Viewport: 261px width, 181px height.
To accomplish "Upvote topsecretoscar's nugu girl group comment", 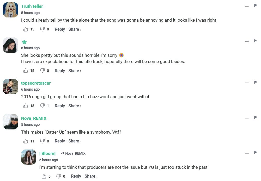I will tap(26, 106).
